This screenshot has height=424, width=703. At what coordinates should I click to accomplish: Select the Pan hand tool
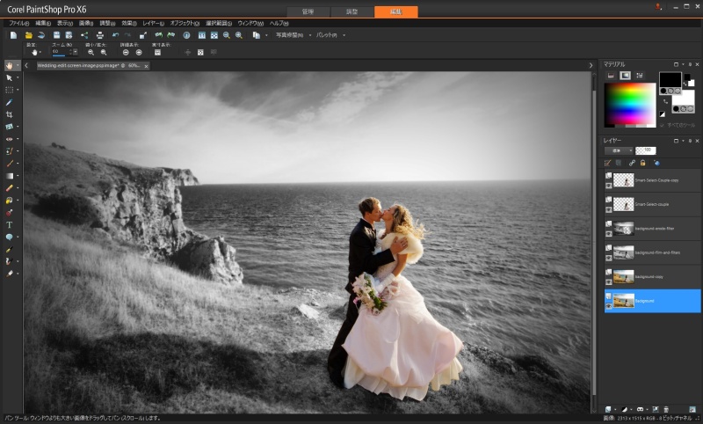pyautogui.click(x=9, y=65)
